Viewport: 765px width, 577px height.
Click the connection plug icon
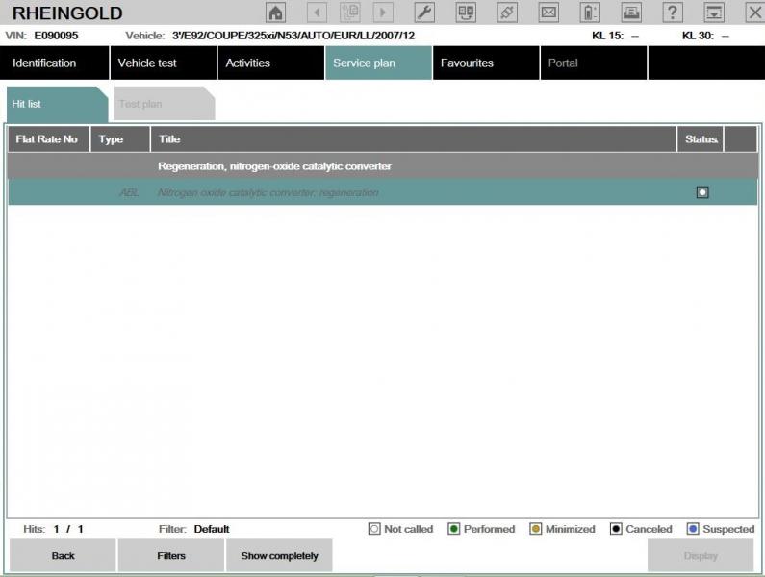click(507, 13)
